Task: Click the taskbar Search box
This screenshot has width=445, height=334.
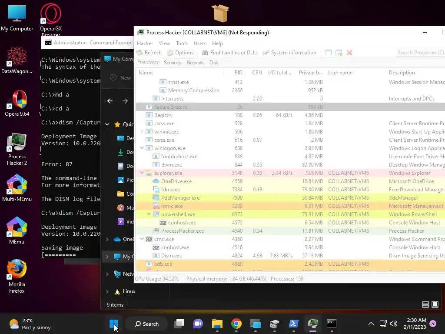Action: [146, 324]
